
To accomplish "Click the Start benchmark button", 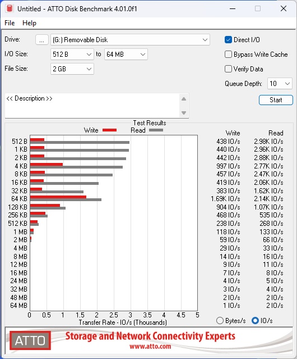I will (x=276, y=100).
